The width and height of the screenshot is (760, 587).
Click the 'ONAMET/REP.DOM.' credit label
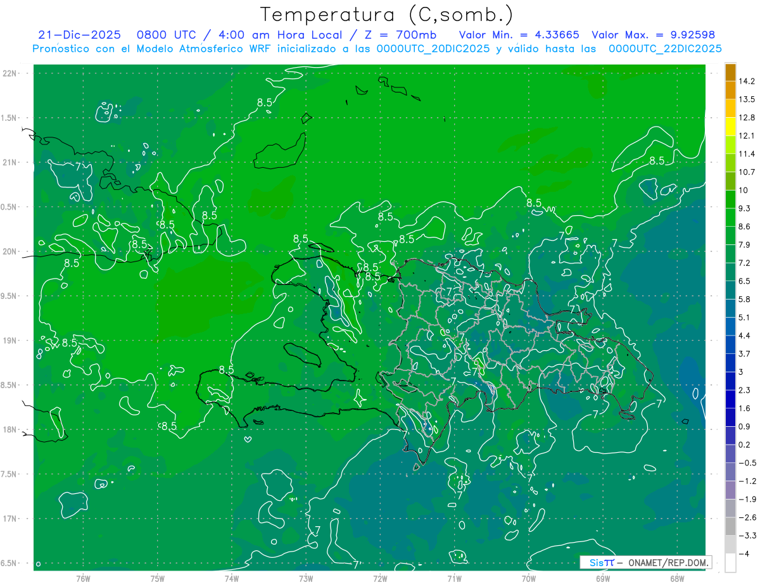(668, 562)
